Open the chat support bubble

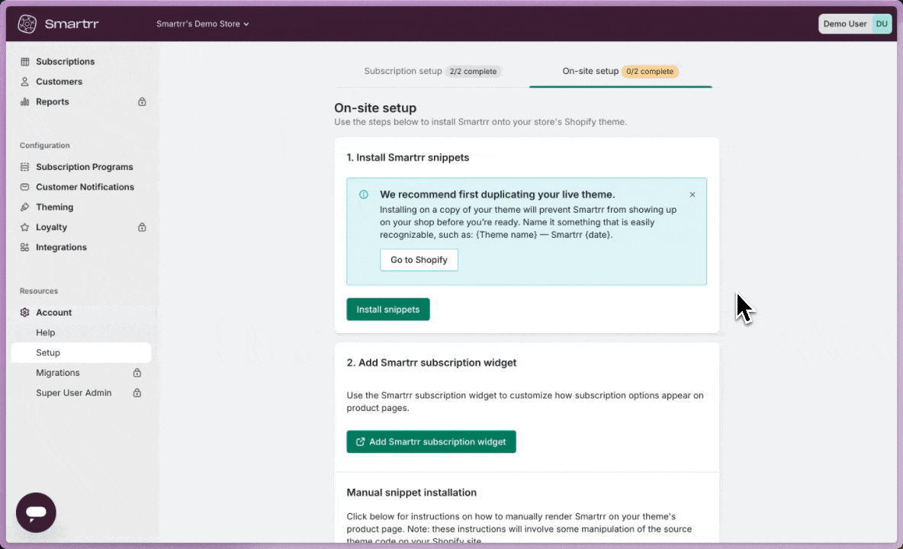pyautogui.click(x=37, y=512)
